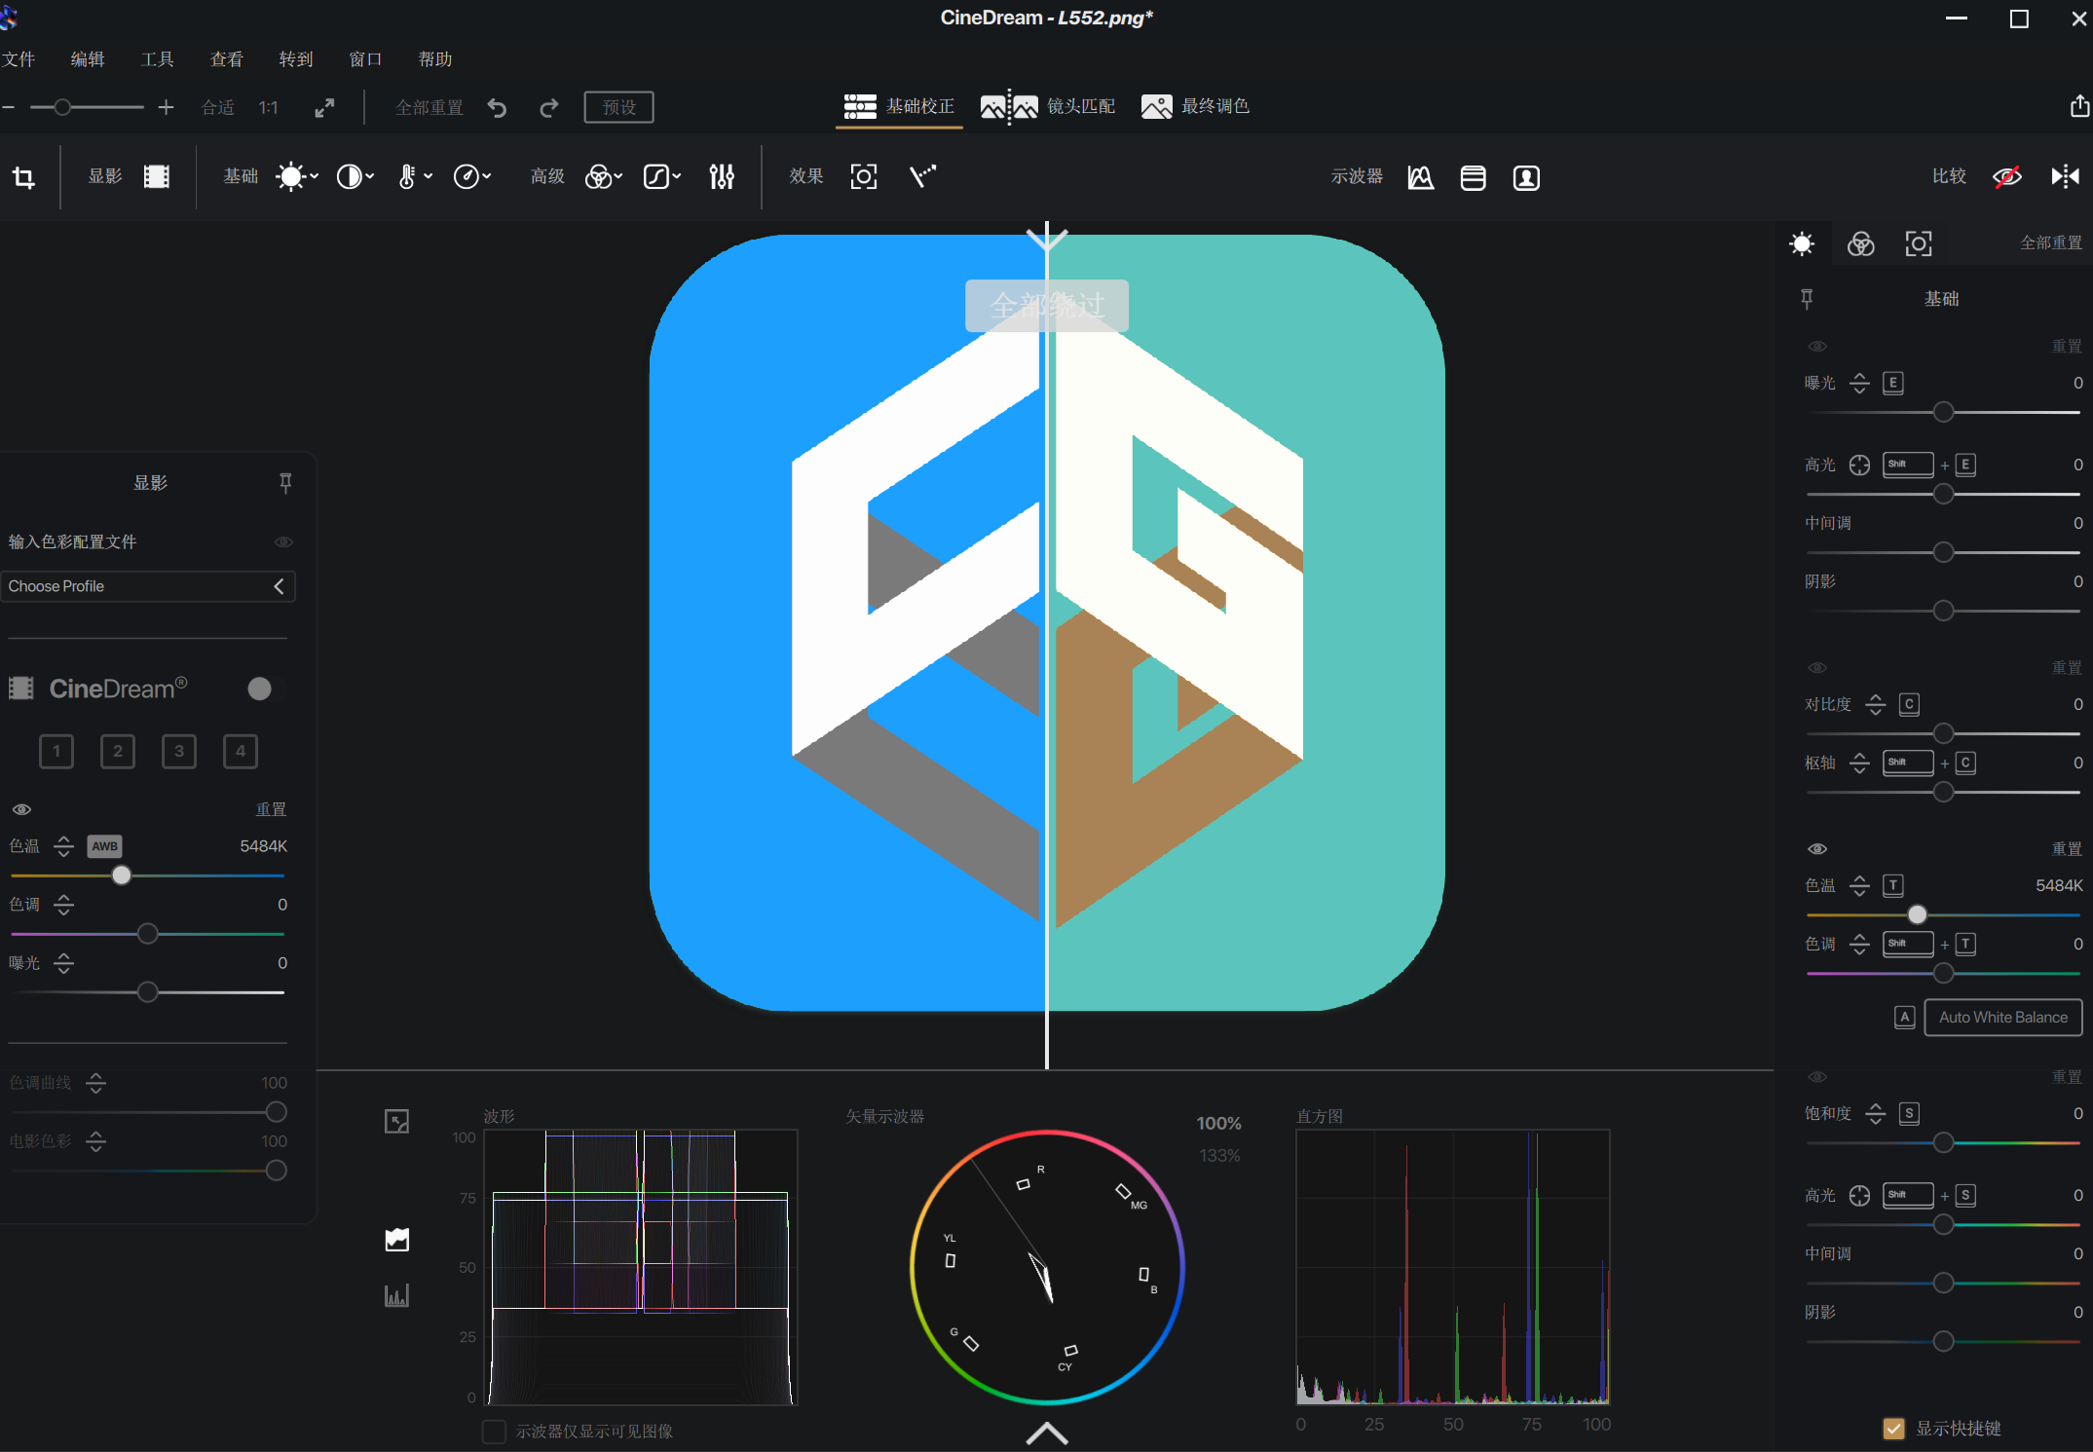Click the temperature thermometer icon

[407, 176]
